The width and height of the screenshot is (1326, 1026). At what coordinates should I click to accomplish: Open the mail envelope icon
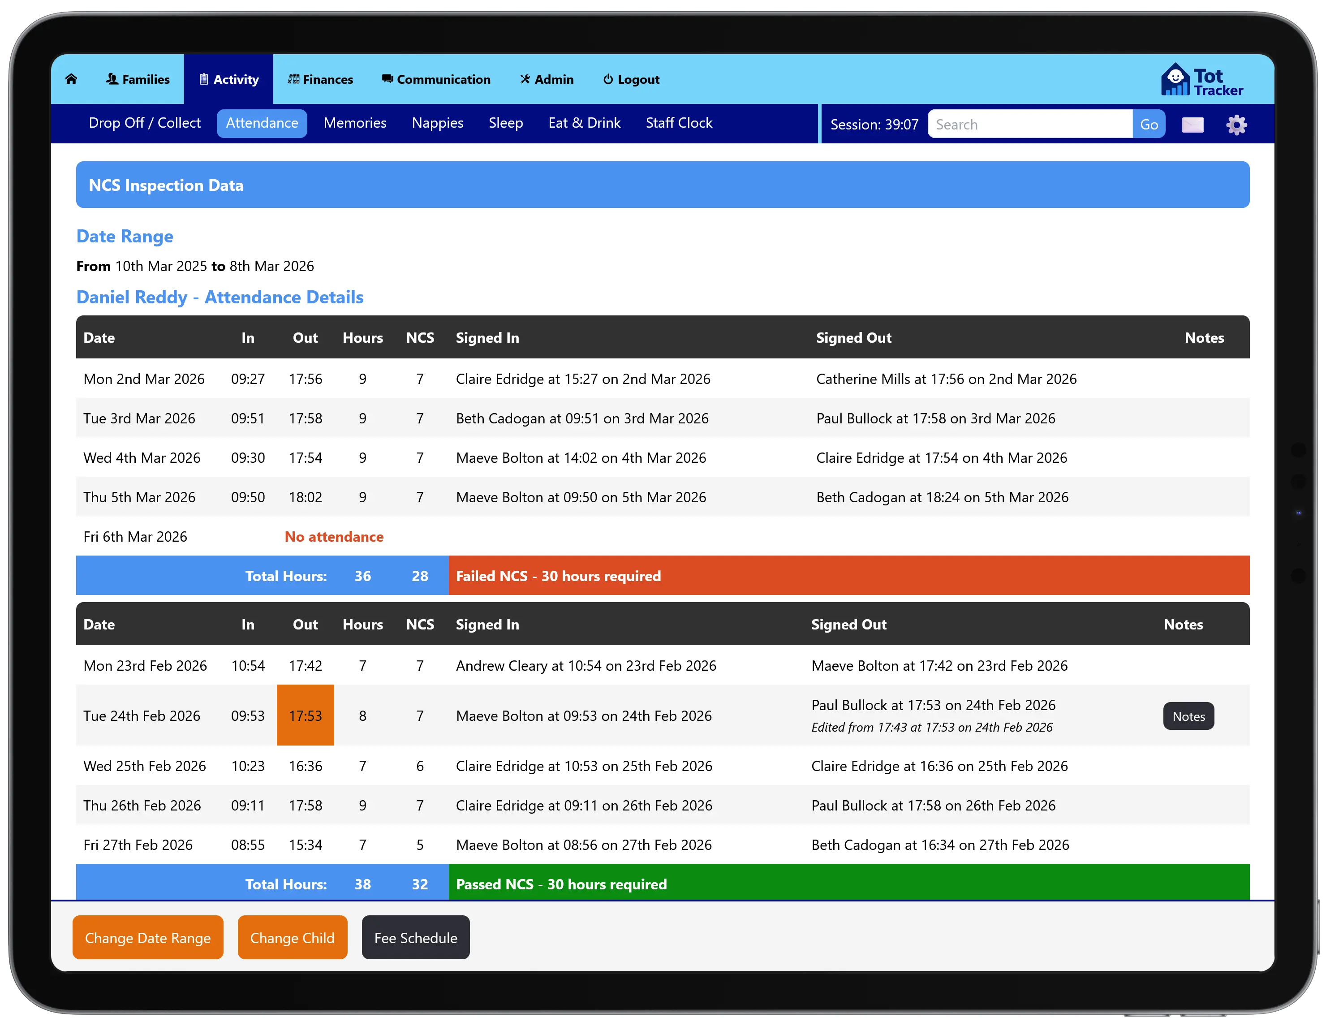[x=1193, y=125]
